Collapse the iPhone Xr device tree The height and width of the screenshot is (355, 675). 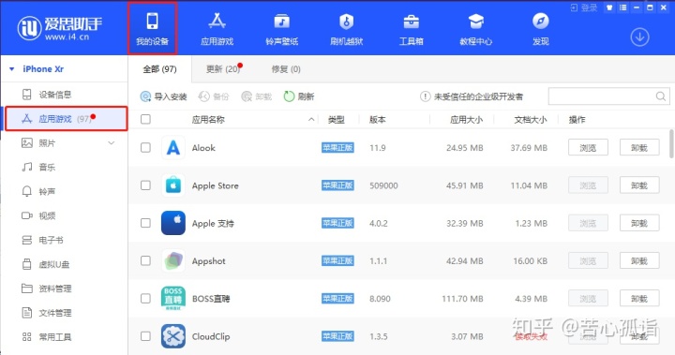[12, 69]
